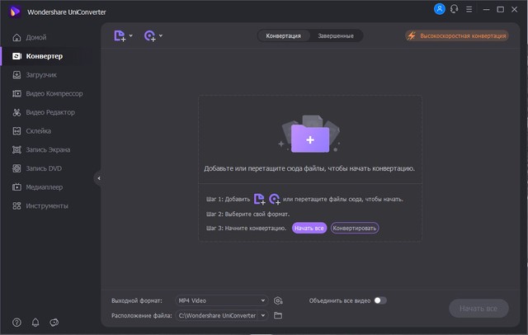Expand the arrow next to add files icon
The height and width of the screenshot is (335, 528).
pos(131,36)
